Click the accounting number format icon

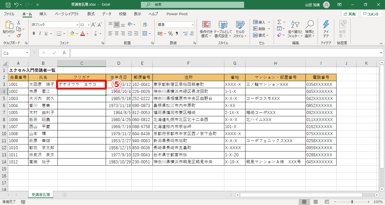[x=160, y=34]
